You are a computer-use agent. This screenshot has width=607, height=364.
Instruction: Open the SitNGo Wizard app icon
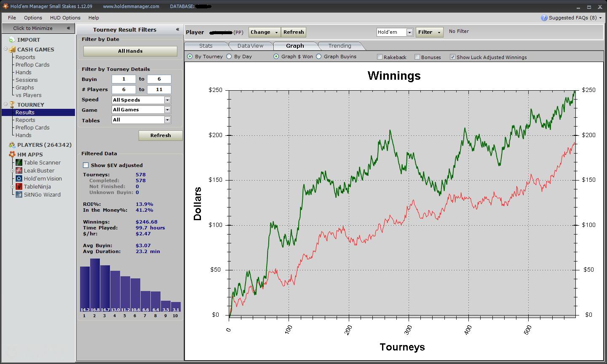point(19,194)
